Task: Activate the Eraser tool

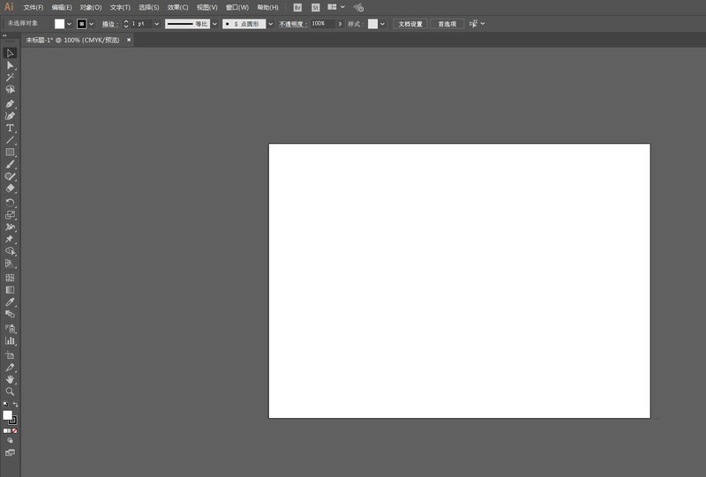Action: (10, 188)
